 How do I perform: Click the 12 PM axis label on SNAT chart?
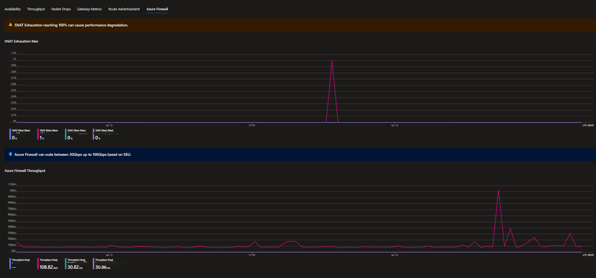click(x=251, y=124)
